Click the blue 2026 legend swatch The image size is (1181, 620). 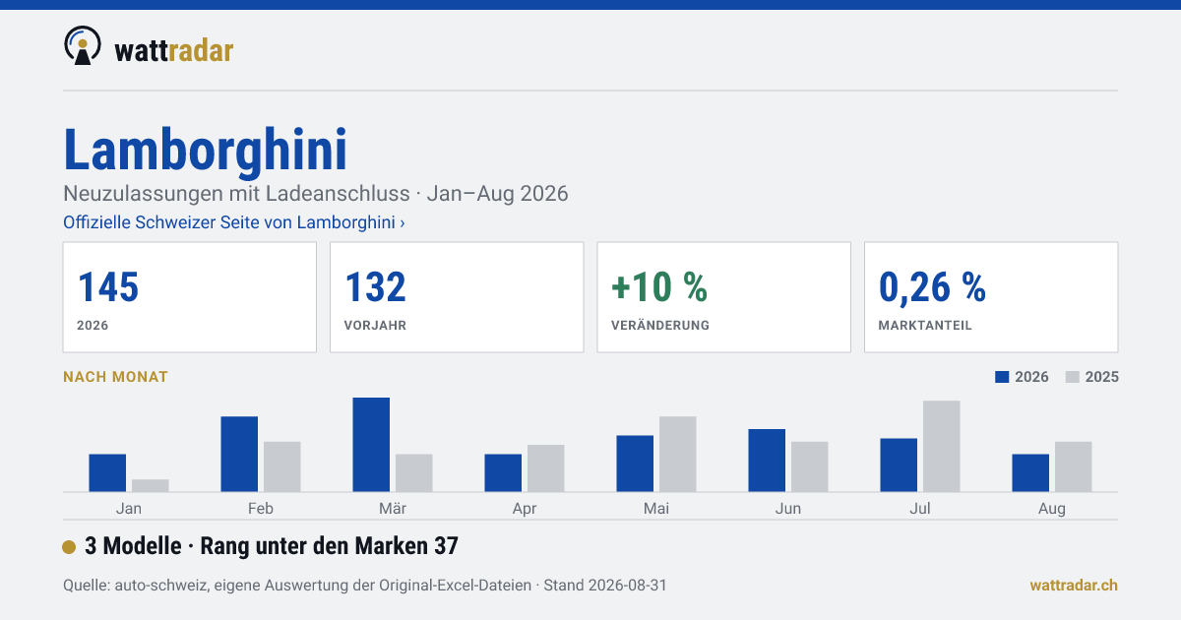pyautogui.click(x=1003, y=377)
